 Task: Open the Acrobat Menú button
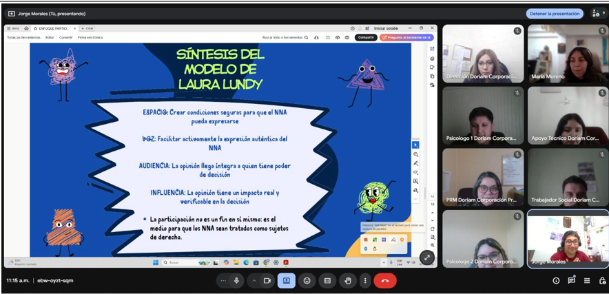(x=13, y=28)
